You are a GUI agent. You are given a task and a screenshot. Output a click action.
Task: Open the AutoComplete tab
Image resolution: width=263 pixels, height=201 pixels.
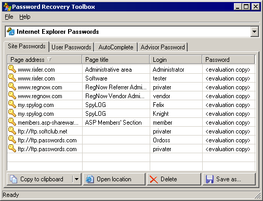pos(116,47)
